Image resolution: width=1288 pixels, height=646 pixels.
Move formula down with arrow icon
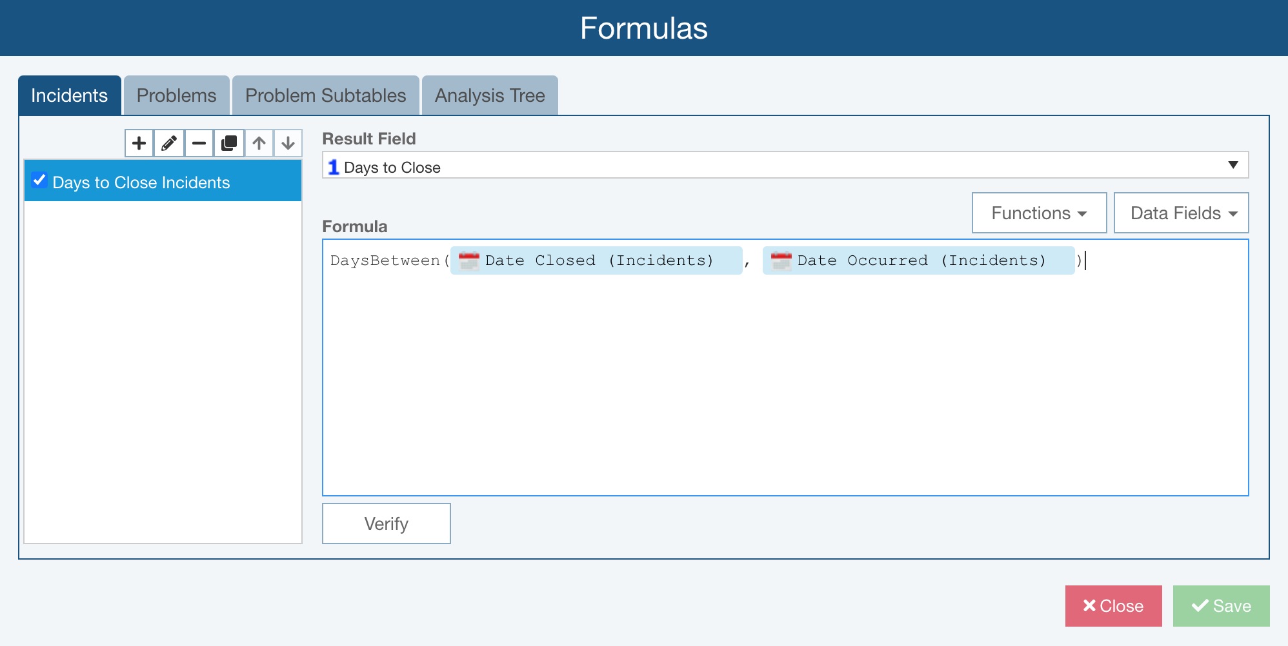(x=288, y=143)
